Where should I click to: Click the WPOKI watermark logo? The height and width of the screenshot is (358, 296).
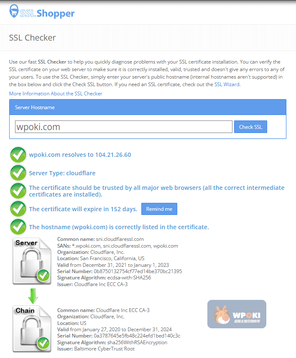coord(237,314)
